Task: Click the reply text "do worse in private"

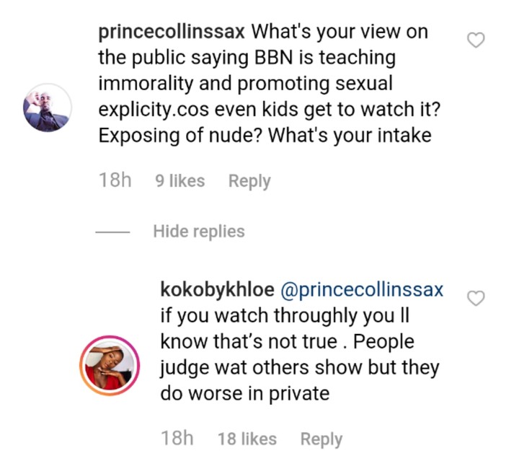Action: (245, 393)
